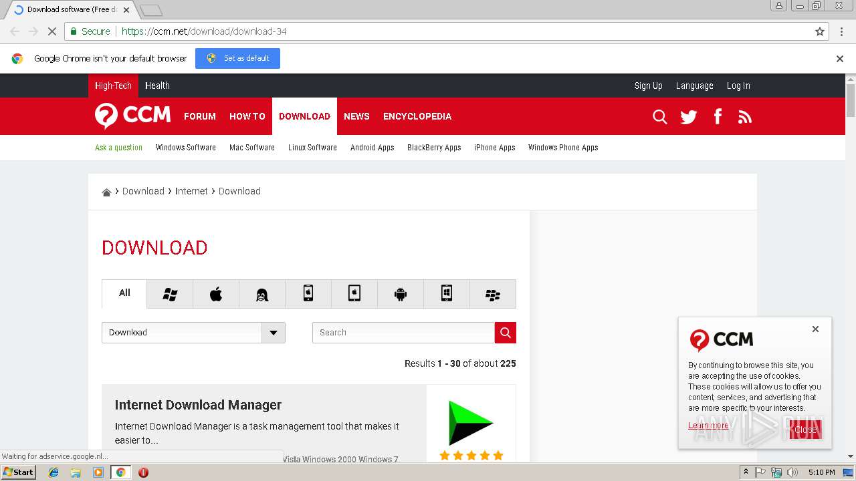
Task: Open Internet Download Manager title link
Action: 198,405
